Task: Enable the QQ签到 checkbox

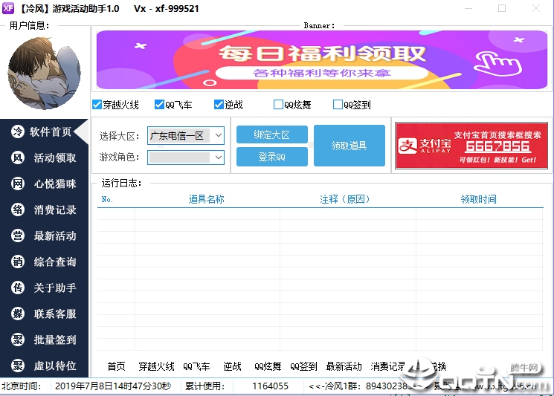Action: click(338, 105)
